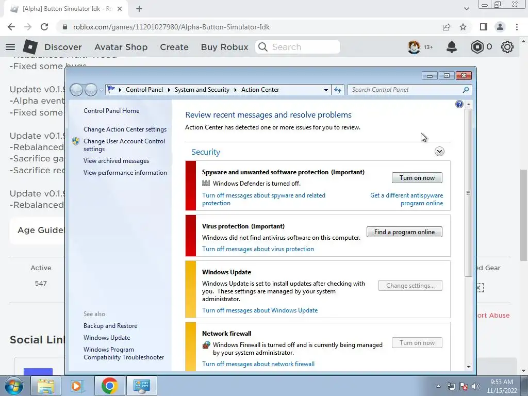Click View performance information
The image size is (528, 396).
tap(125, 173)
